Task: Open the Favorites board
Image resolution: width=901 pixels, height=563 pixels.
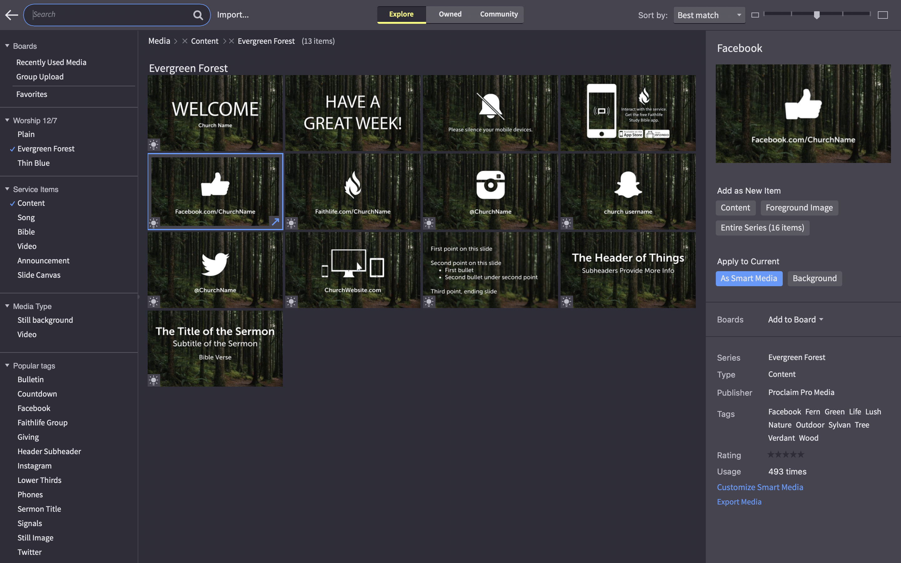Action: (32, 94)
